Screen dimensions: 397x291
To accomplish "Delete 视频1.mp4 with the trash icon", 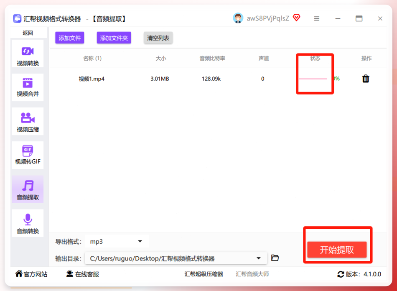I will click(x=366, y=79).
